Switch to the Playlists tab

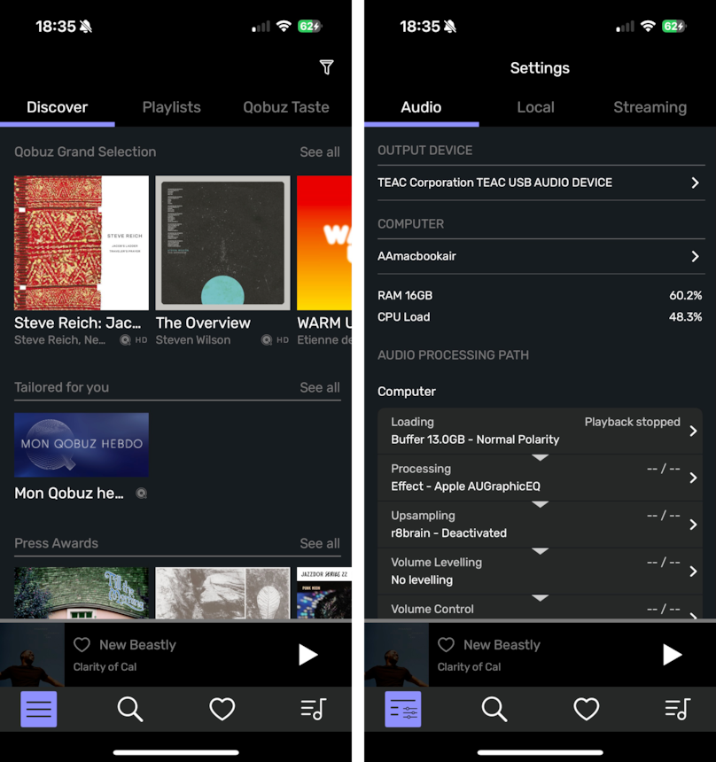[x=171, y=107]
